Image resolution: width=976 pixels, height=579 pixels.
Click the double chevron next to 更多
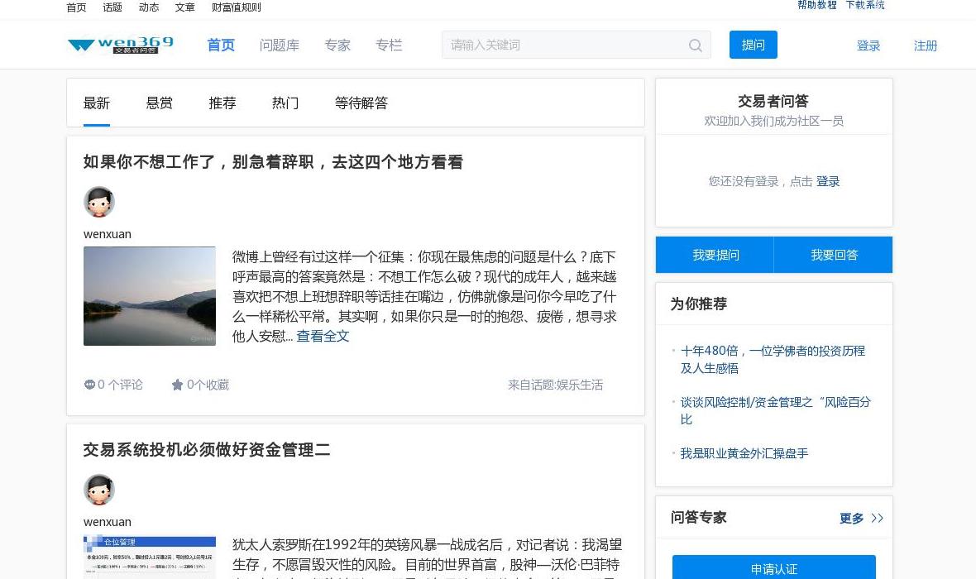[877, 518]
